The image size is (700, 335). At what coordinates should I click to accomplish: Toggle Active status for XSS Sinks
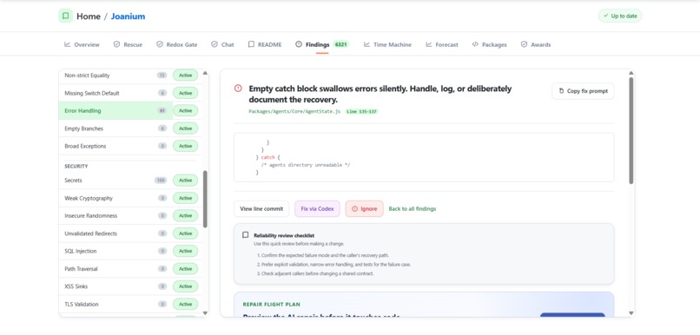pos(185,286)
